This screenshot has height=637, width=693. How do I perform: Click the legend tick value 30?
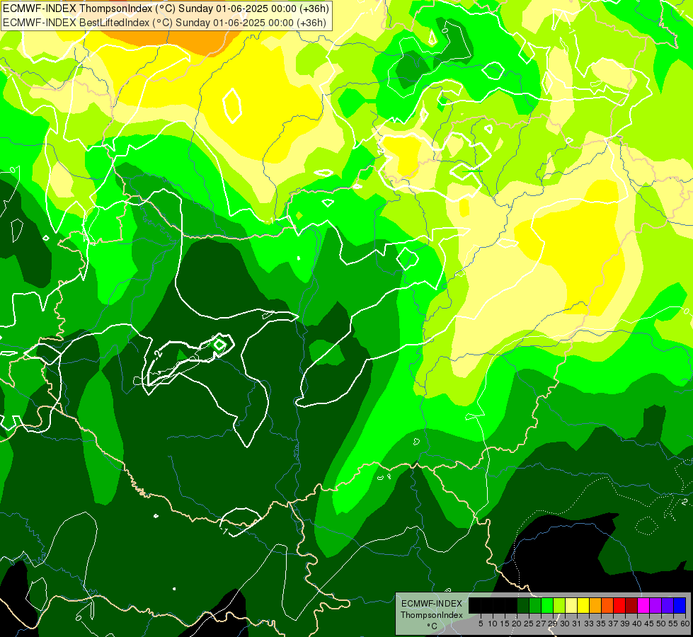click(565, 624)
